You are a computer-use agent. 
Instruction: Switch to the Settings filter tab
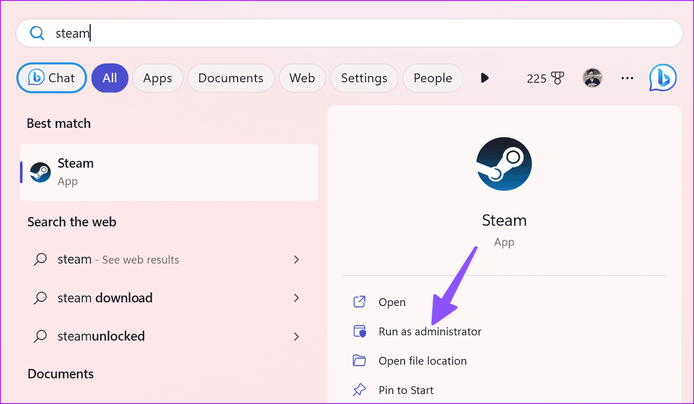(364, 78)
